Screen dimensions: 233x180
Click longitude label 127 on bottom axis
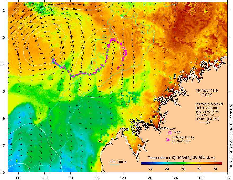pyautogui.click(x=227, y=178)
